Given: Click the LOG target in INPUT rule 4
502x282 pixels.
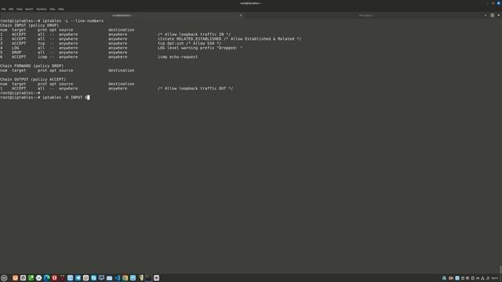Looking at the screenshot, I should 15,48.
